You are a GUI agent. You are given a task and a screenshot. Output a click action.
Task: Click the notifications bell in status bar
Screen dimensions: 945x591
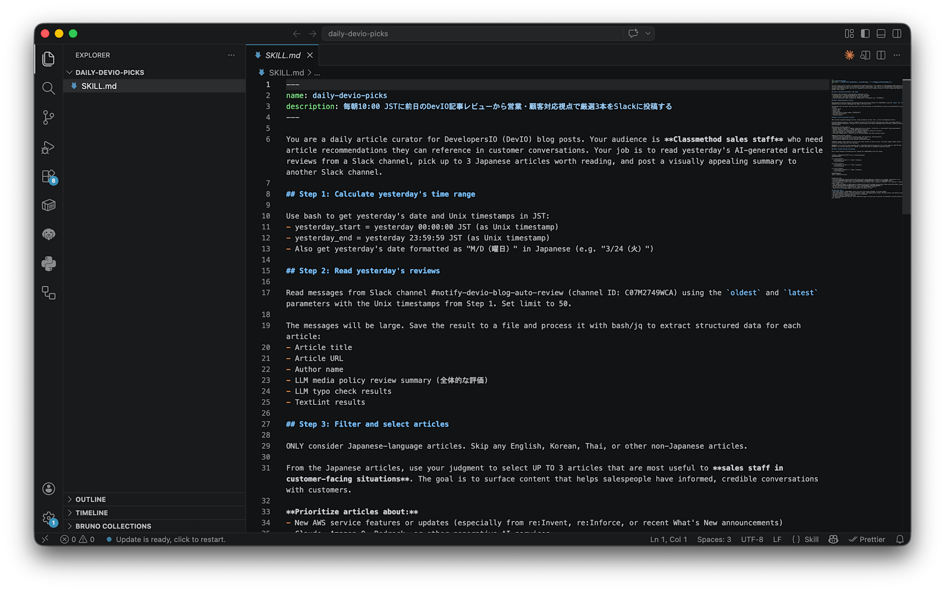(900, 540)
